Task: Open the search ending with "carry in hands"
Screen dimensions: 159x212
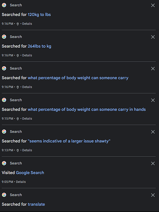Action: (87, 110)
